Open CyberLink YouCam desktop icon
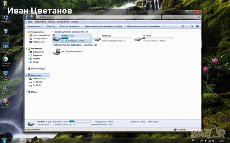230x143 pixels. click(x=6, y=61)
